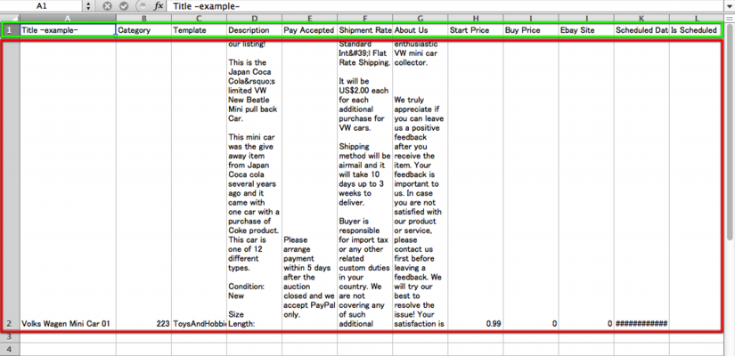
Task: Click the select-all corner triangle
Action: pyautogui.click(x=9, y=18)
